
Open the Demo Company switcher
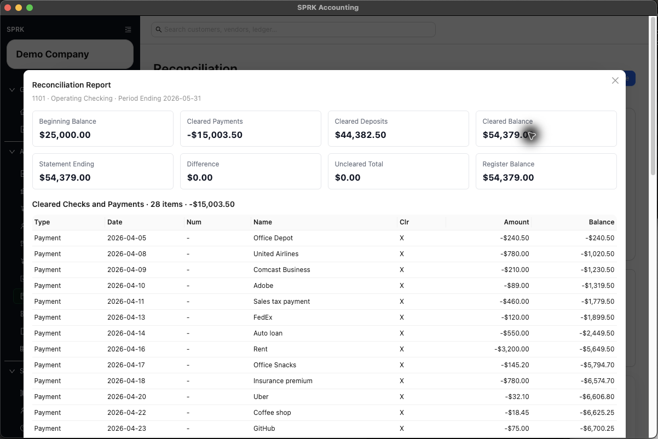pyautogui.click(x=70, y=54)
